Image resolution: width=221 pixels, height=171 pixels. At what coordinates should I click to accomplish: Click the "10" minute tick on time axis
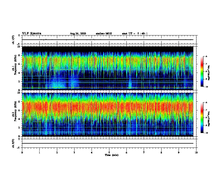[196, 153]
